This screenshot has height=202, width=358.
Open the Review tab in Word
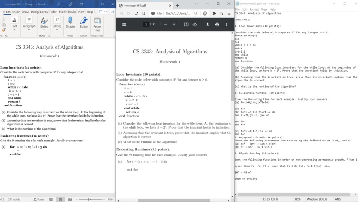[x=72, y=12]
